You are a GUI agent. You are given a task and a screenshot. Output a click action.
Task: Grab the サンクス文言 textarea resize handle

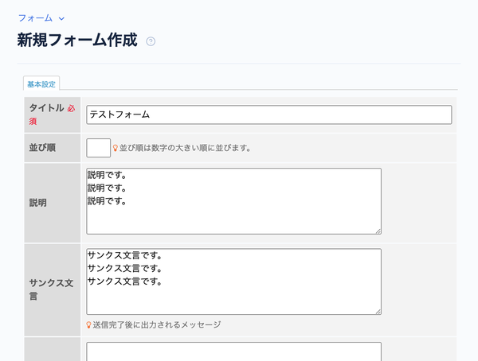tap(378, 312)
